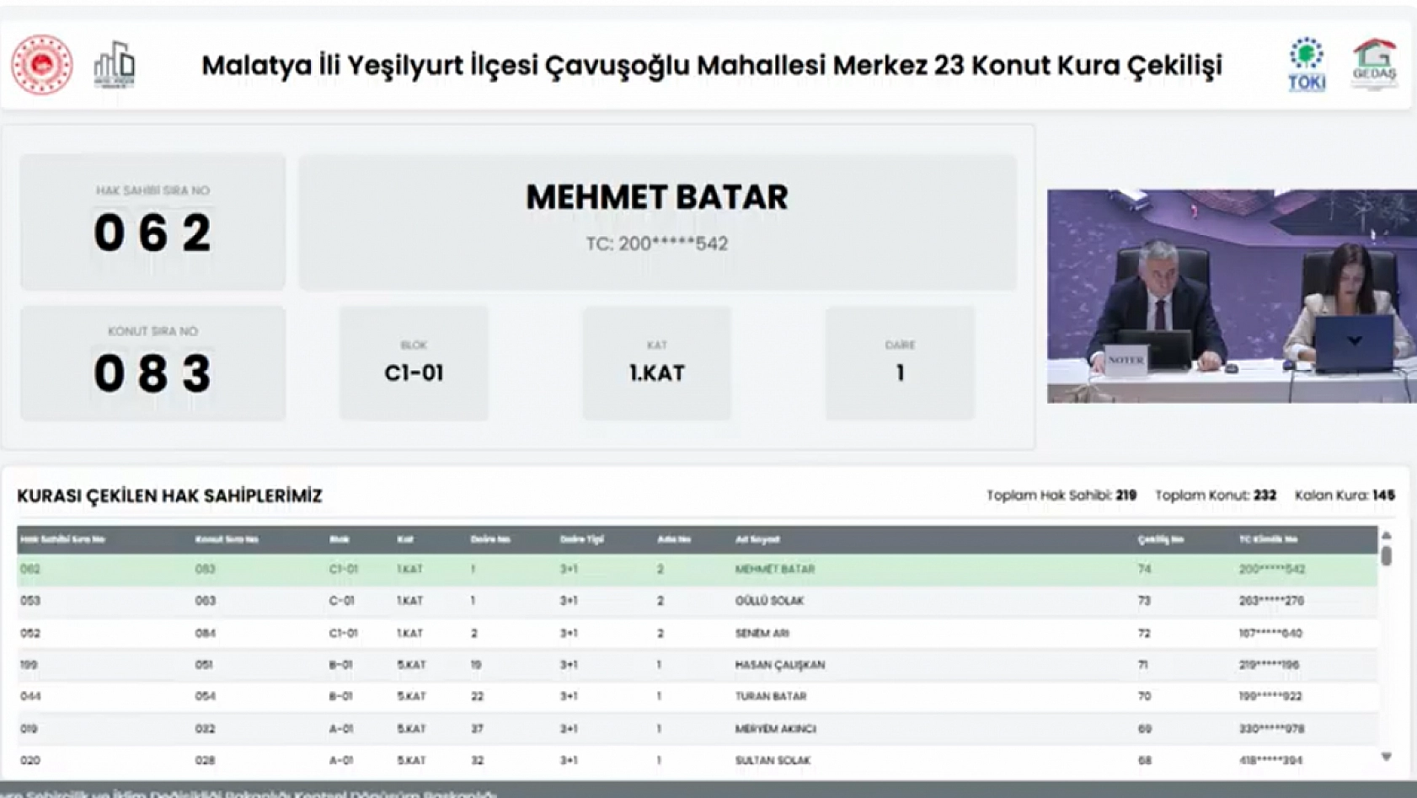Image resolution: width=1417 pixels, height=798 pixels.
Task: Select the HASAN ÇALIŞKAN table row
Action: 590,664
